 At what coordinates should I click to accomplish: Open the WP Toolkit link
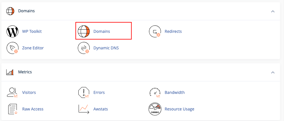tap(32, 31)
